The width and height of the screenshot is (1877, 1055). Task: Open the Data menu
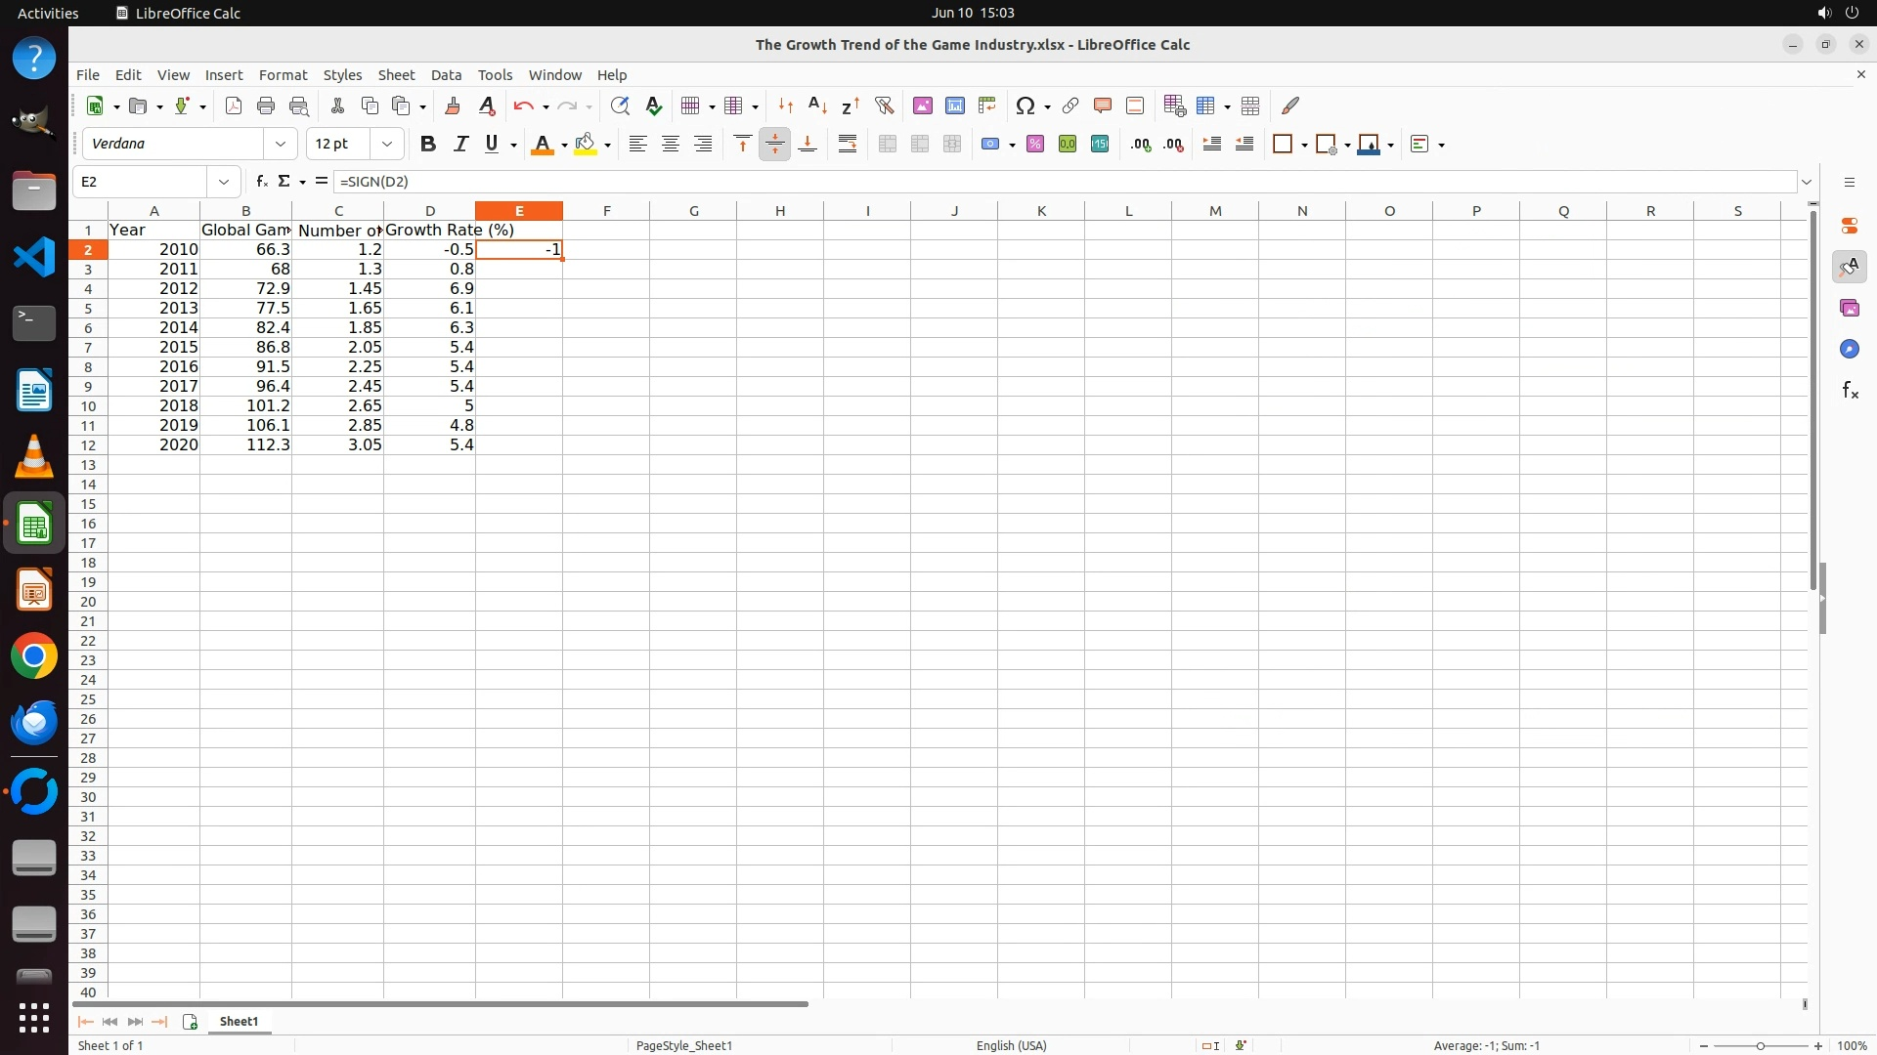click(x=446, y=75)
